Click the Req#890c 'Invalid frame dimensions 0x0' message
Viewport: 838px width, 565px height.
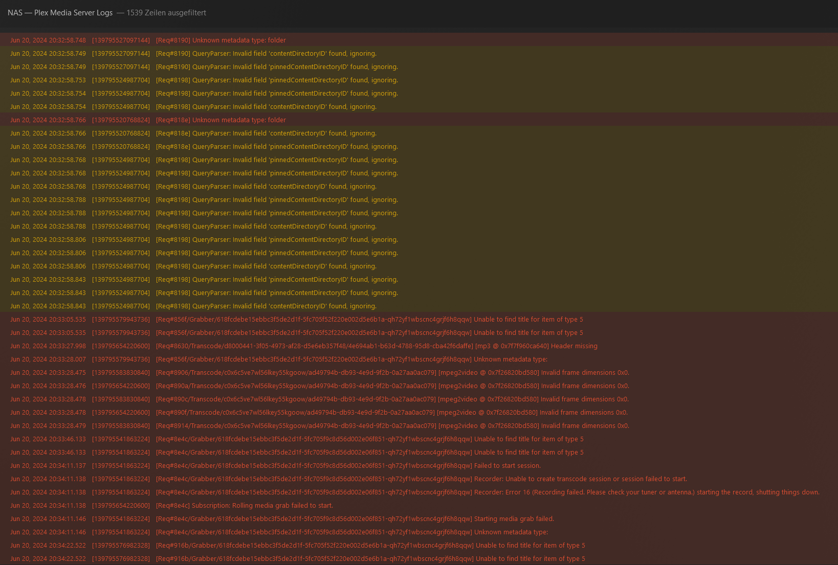(x=392, y=399)
